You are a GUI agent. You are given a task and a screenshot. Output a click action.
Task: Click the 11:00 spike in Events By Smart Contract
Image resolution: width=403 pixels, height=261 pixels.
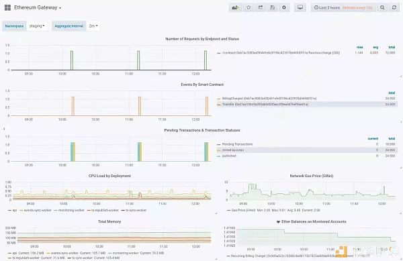(x=140, y=106)
